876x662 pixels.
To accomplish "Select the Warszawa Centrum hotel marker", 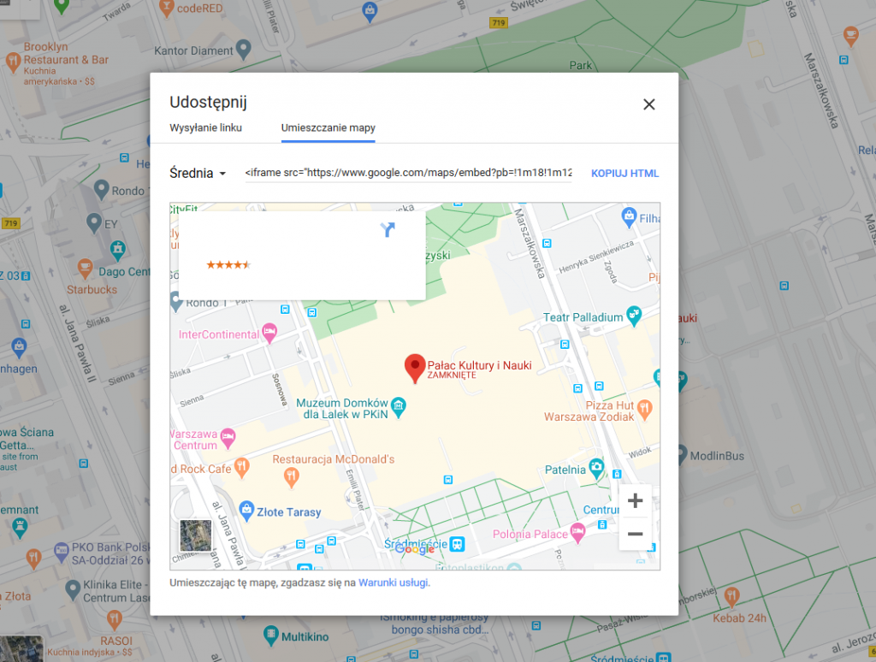I will pos(228,437).
